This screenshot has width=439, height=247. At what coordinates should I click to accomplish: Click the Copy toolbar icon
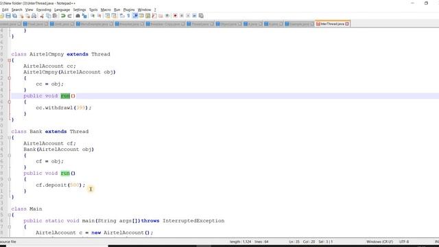point(49,16)
